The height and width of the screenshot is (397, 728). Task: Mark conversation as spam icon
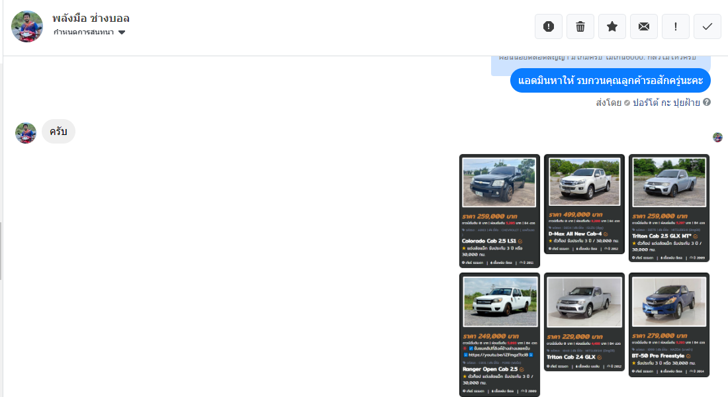pos(549,26)
